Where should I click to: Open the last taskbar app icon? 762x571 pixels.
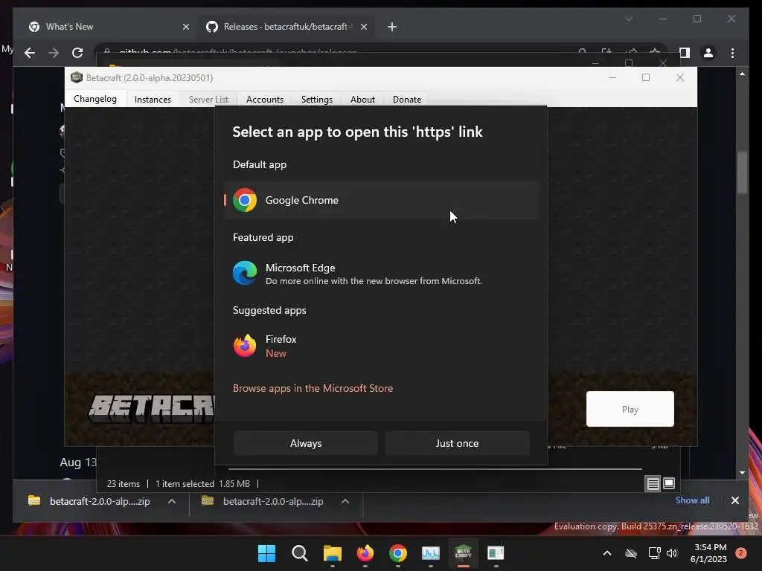click(x=496, y=553)
